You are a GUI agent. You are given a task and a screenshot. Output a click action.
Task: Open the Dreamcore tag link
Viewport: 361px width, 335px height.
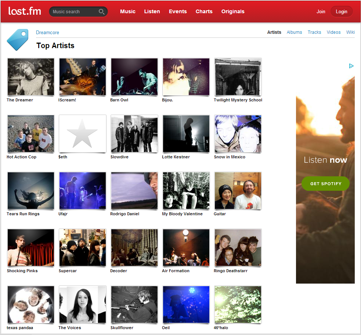coord(47,32)
